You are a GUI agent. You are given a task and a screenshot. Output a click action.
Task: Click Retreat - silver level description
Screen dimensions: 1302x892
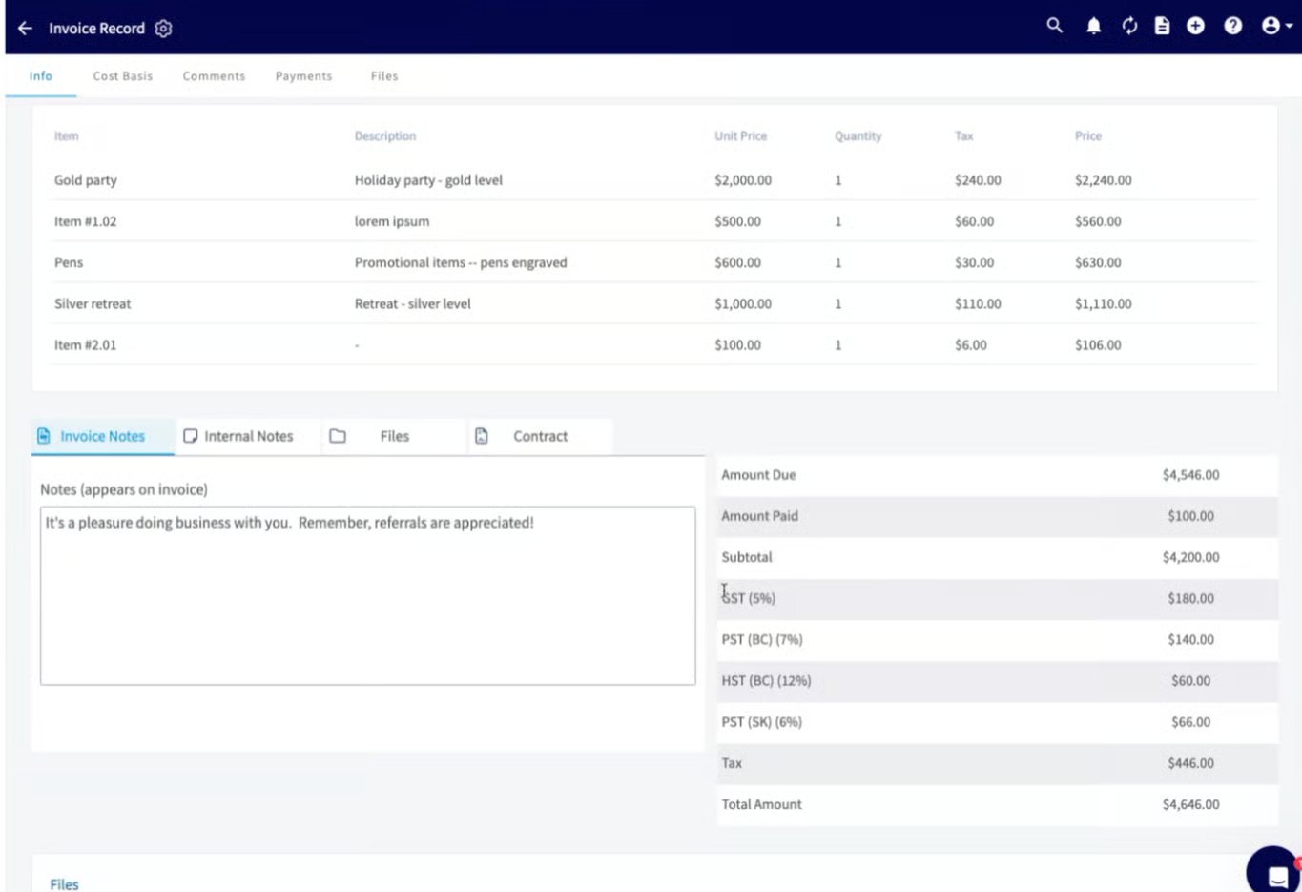click(x=413, y=303)
